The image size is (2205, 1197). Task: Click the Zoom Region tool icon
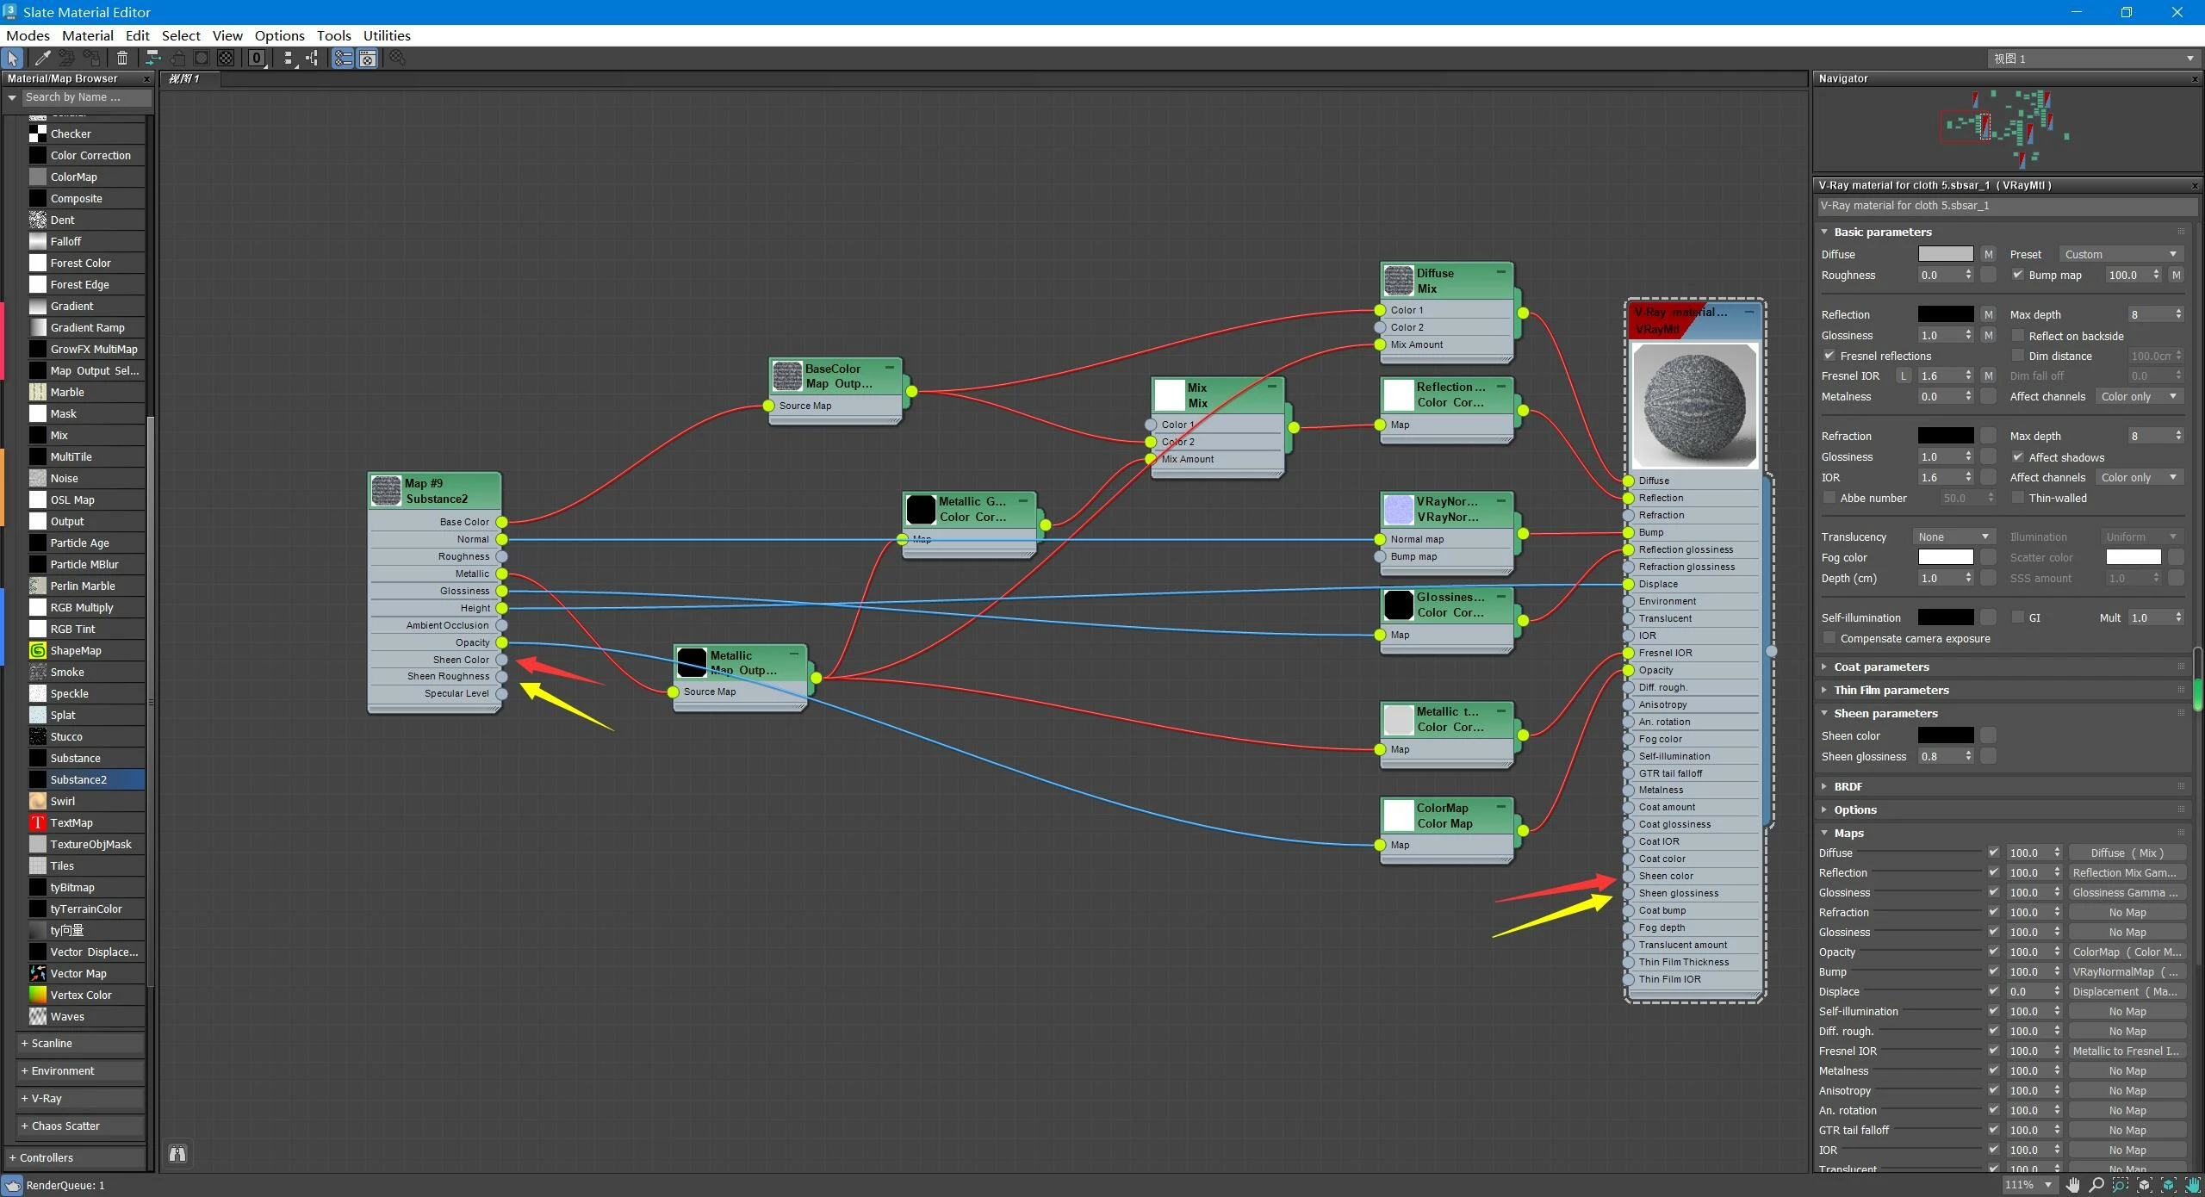pyautogui.click(x=2120, y=1185)
